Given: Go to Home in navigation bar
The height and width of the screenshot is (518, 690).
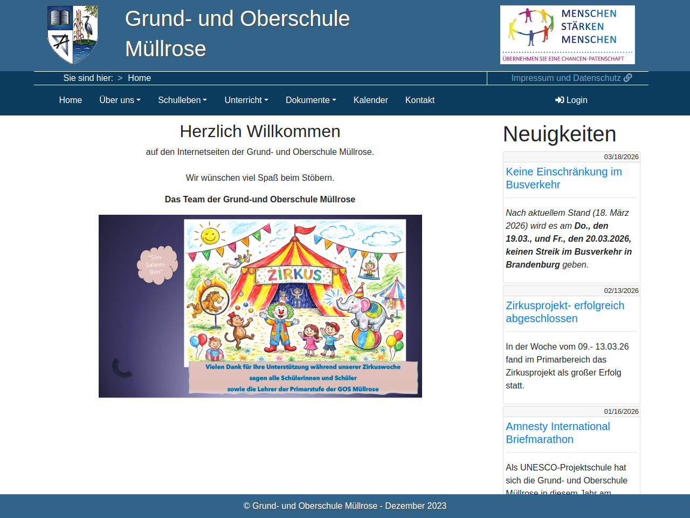Looking at the screenshot, I should [x=70, y=100].
